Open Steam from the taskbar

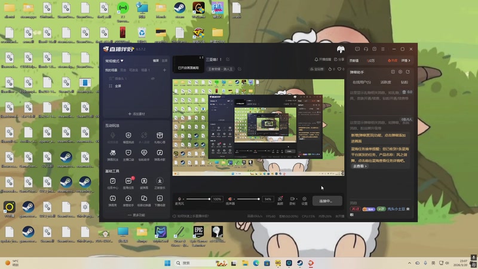(300, 263)
